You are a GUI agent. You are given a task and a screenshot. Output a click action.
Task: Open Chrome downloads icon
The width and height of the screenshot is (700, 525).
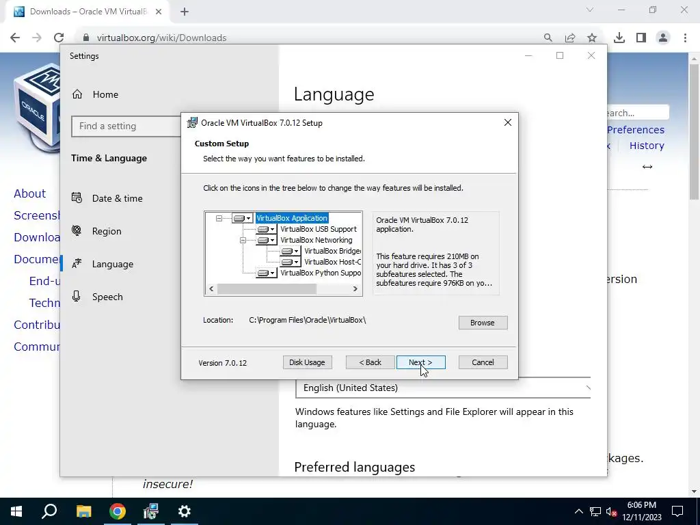click(x=619, y=38)
